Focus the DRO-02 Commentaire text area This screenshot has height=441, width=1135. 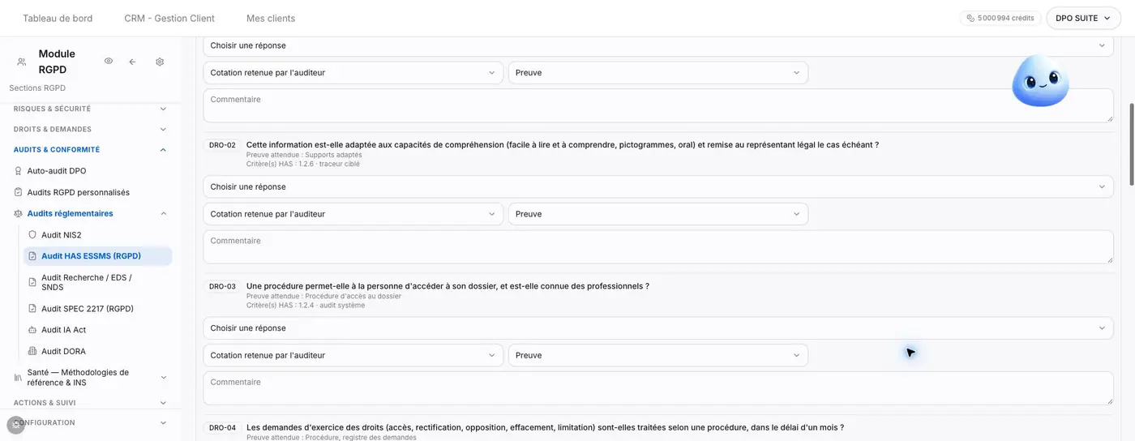[658, 246]
